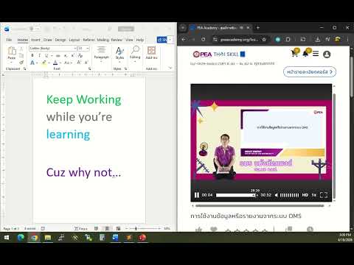Switch to the Draw tab
Viewport: 354px width, 265px height.
tap(48, 40)
